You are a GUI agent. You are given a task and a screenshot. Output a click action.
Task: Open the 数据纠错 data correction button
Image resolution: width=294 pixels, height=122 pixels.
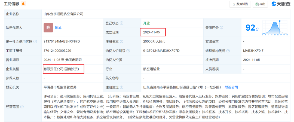(240, 4)
